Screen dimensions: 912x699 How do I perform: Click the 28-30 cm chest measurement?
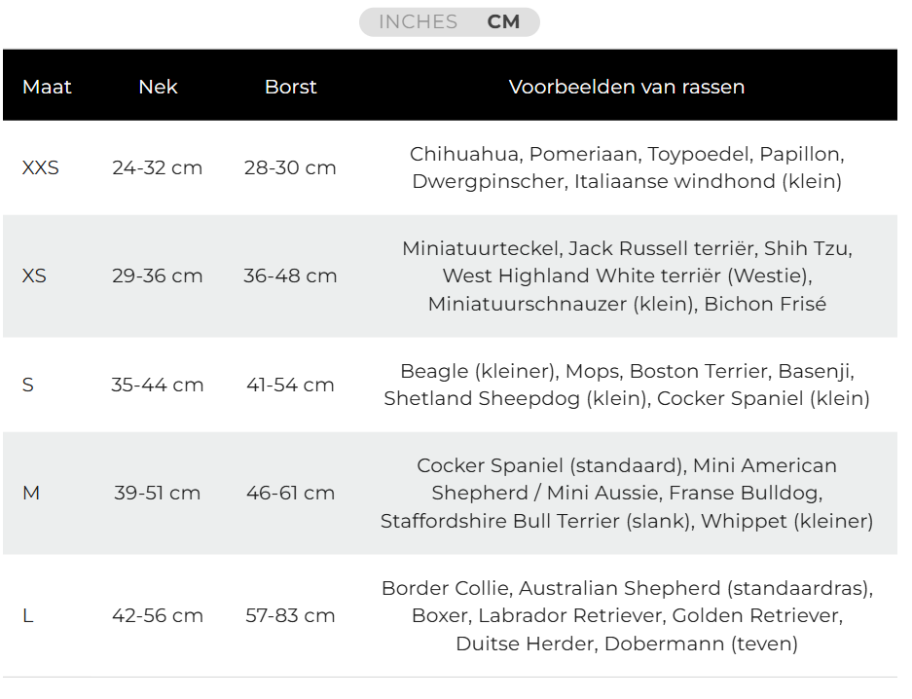pyautogui.click(x=290, y=167)
